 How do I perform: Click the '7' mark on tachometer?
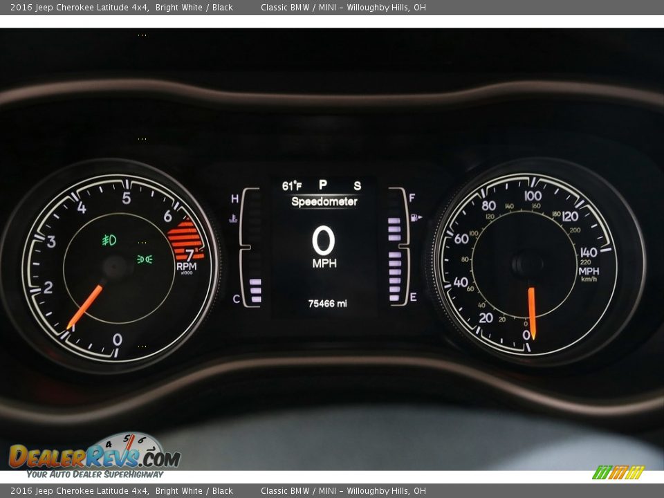tap(190, 255)
